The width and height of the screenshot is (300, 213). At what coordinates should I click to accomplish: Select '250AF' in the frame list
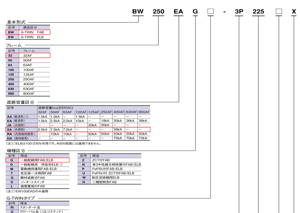point(28,79)
